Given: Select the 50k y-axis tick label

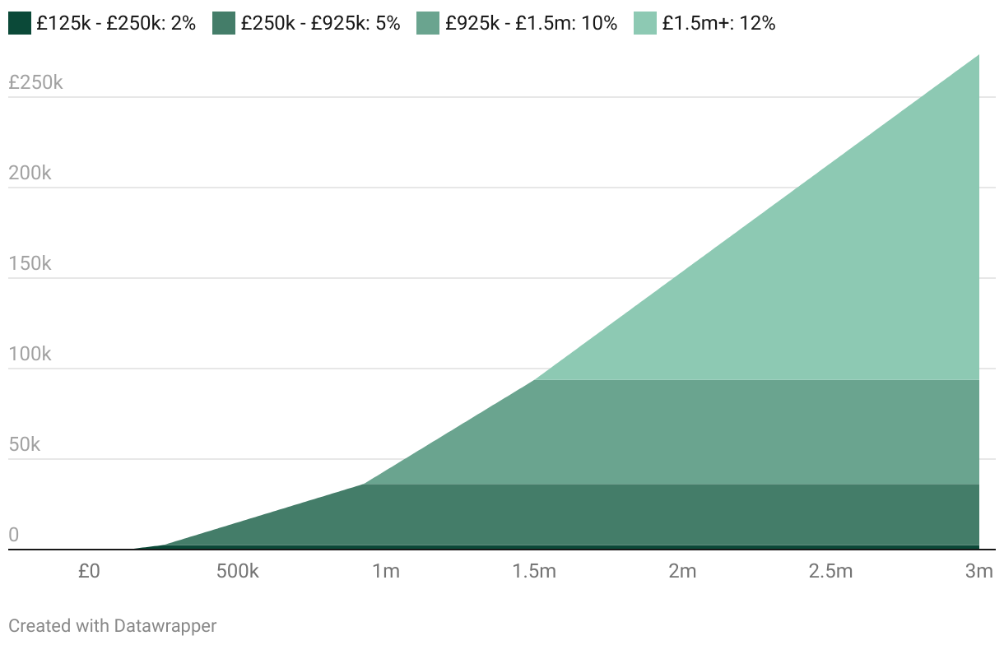Looking at the screenshot, I should coord(25,444).
